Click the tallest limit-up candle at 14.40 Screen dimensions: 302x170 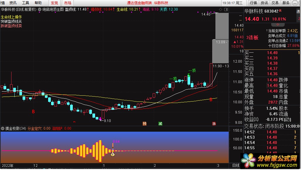click(222, 26)
